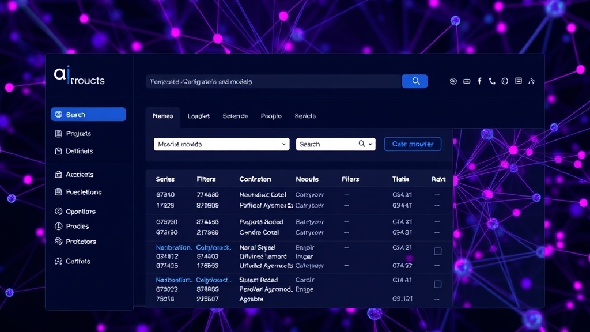Select the Pufiied Aysmeatt cell
The image size is (590, 332).
(x=266, y=206)
